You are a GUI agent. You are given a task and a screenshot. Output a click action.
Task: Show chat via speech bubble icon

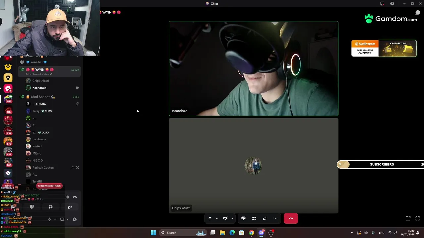pos(418,13)
